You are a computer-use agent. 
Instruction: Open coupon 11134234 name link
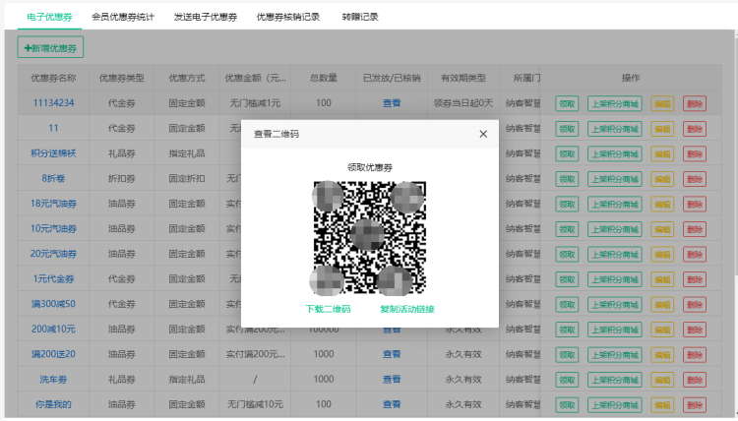[x=53, y=103]
